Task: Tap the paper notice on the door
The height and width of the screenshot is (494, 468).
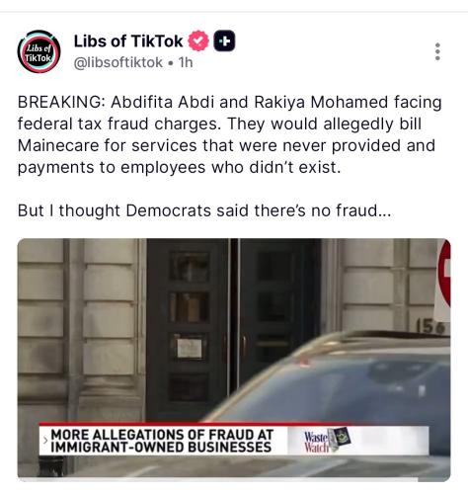Action: pyautogui.click(x=190, y=349)
